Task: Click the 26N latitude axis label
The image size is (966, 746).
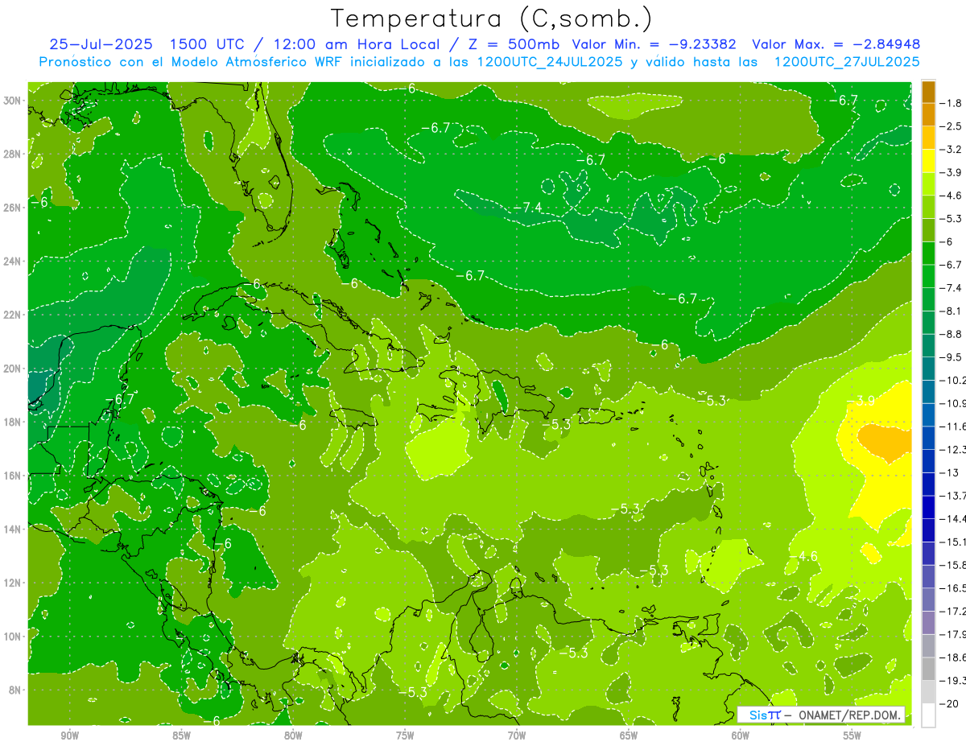Action: [x=14, y=207]
